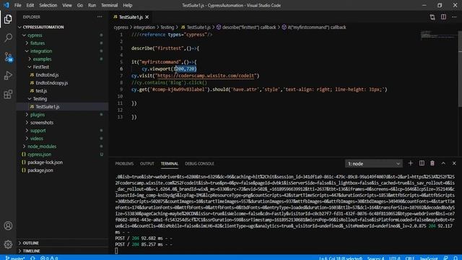The width and height of the screenshot is (462, 260).
Task: Open the Source Control view
Action: pyautogui.click(x=8, y=56)
